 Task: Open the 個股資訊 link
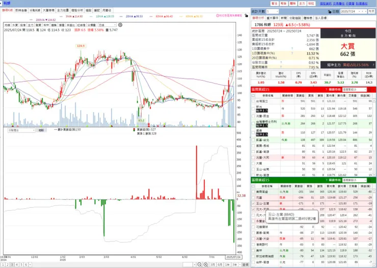[x=326, y=4]
